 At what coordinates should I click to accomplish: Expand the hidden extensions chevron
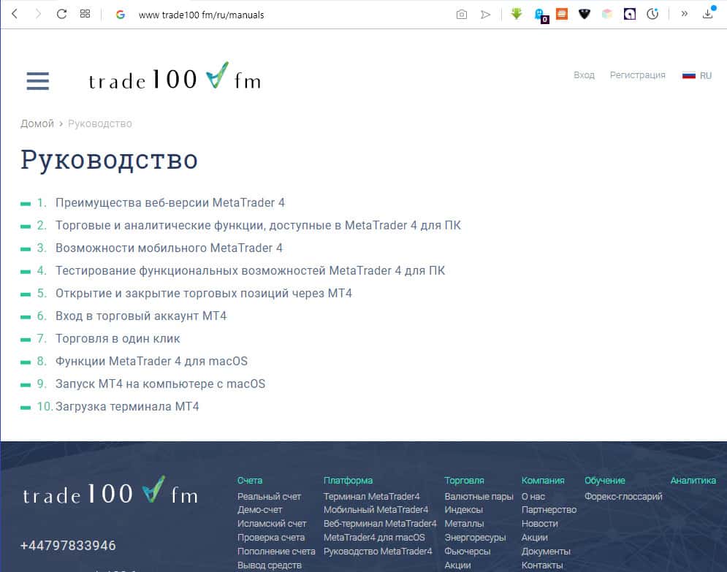pyautogui.click(x=684, y=14)
